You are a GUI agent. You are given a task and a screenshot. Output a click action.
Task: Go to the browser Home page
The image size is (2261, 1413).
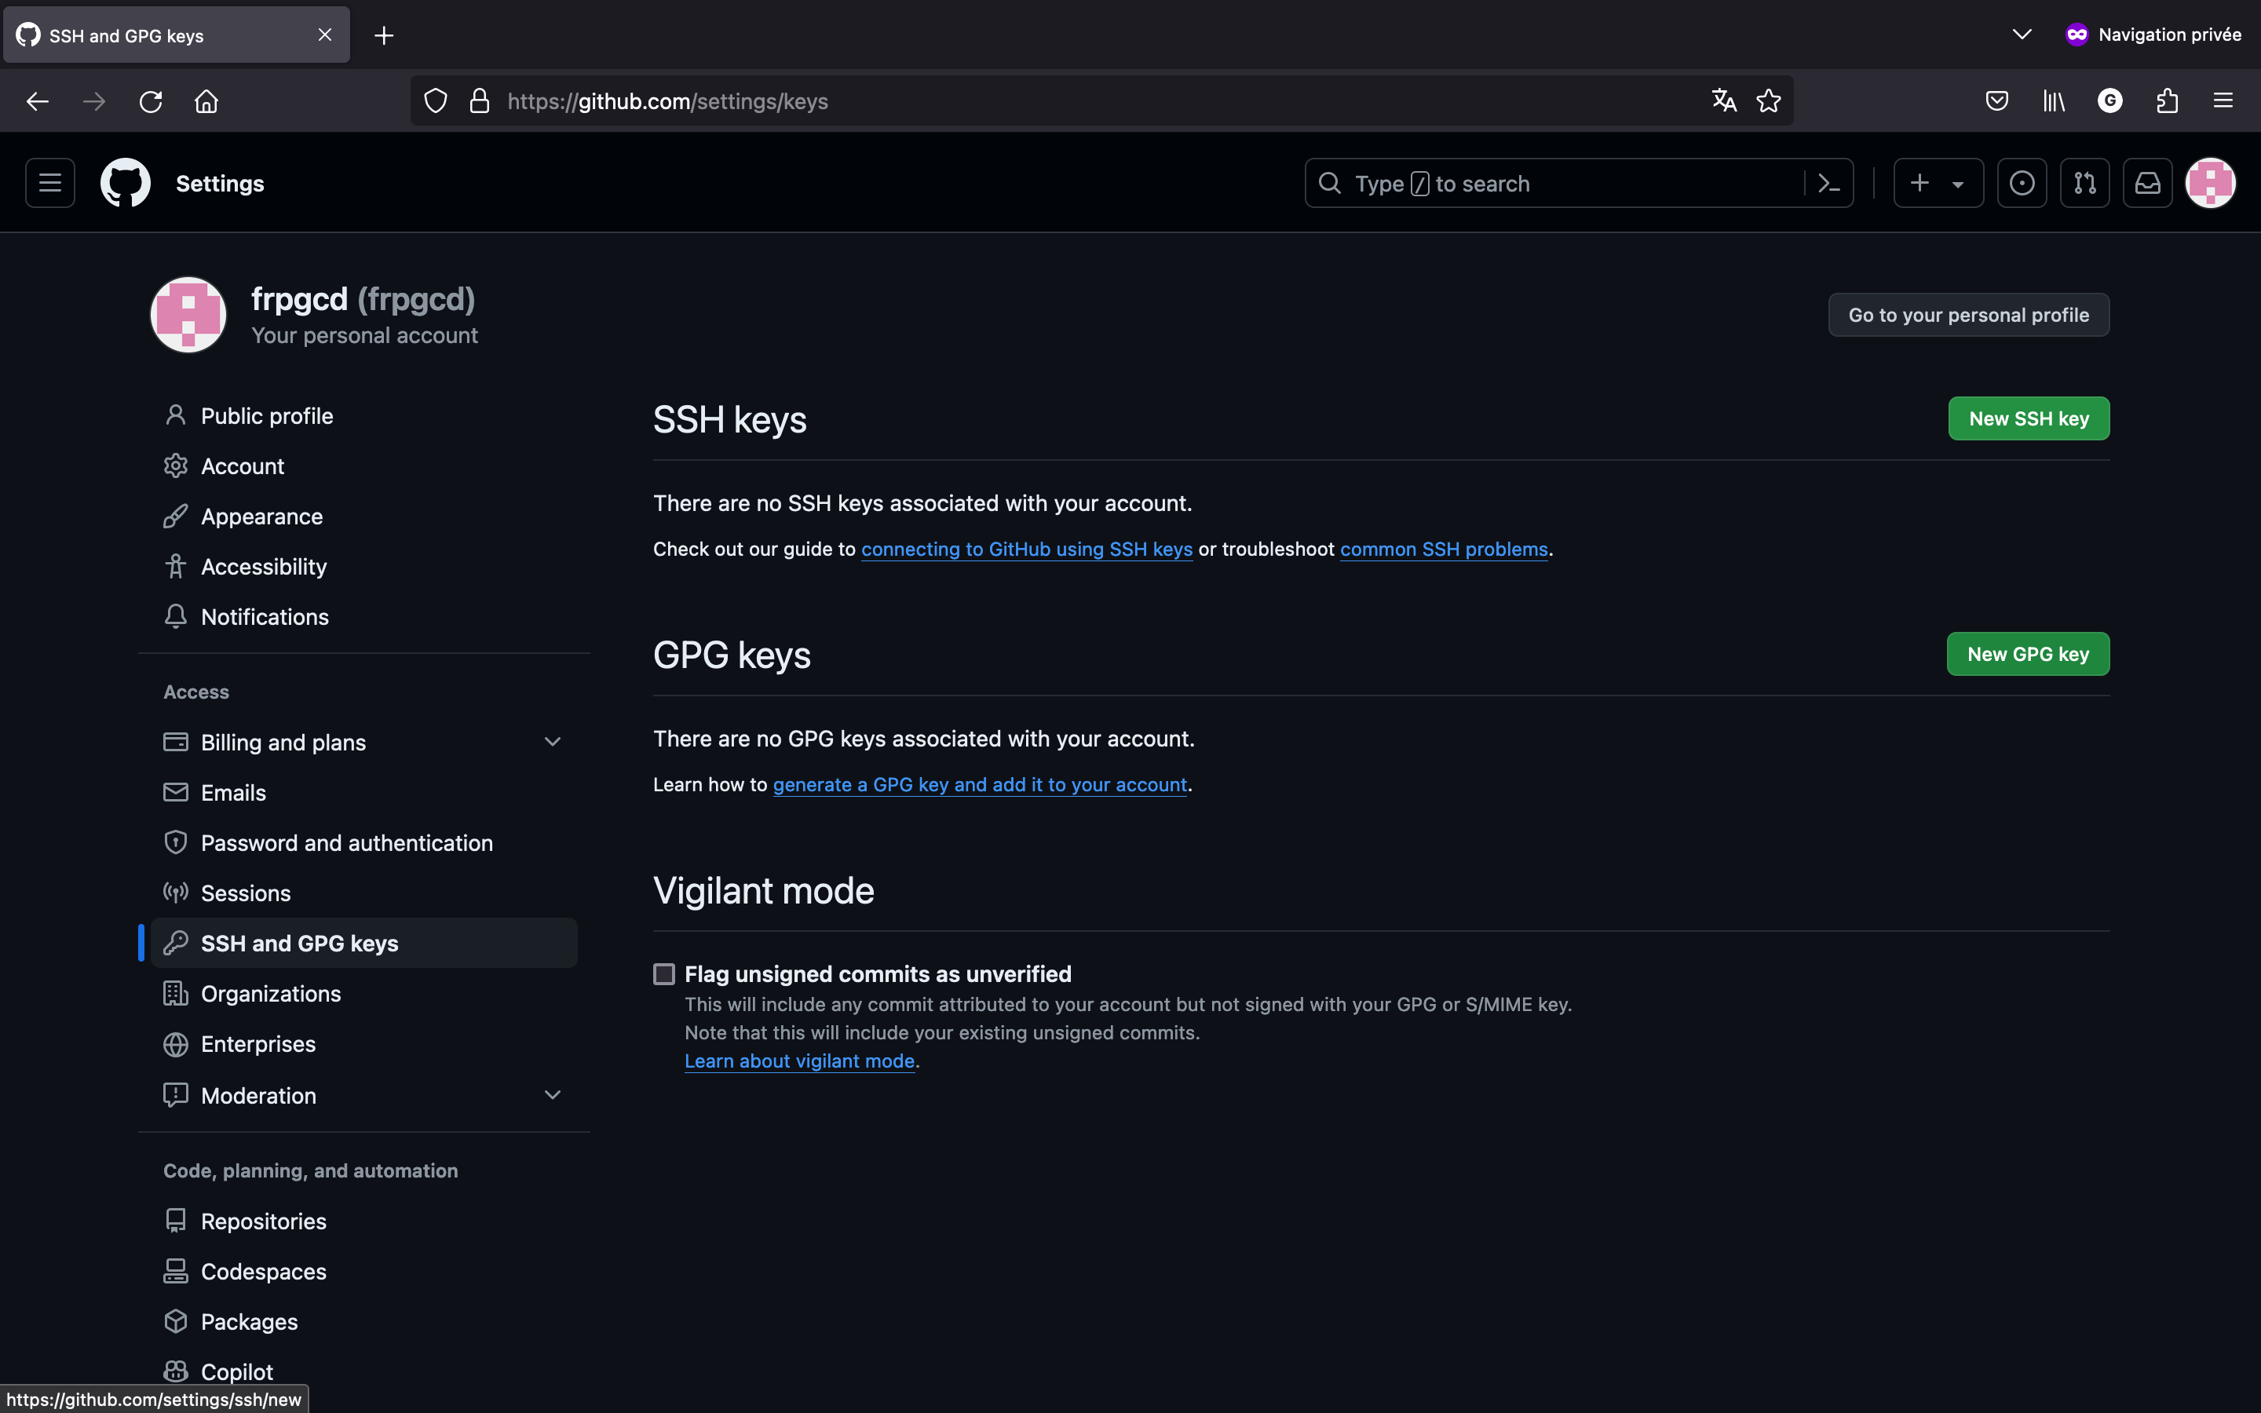[x=206, y=101]
